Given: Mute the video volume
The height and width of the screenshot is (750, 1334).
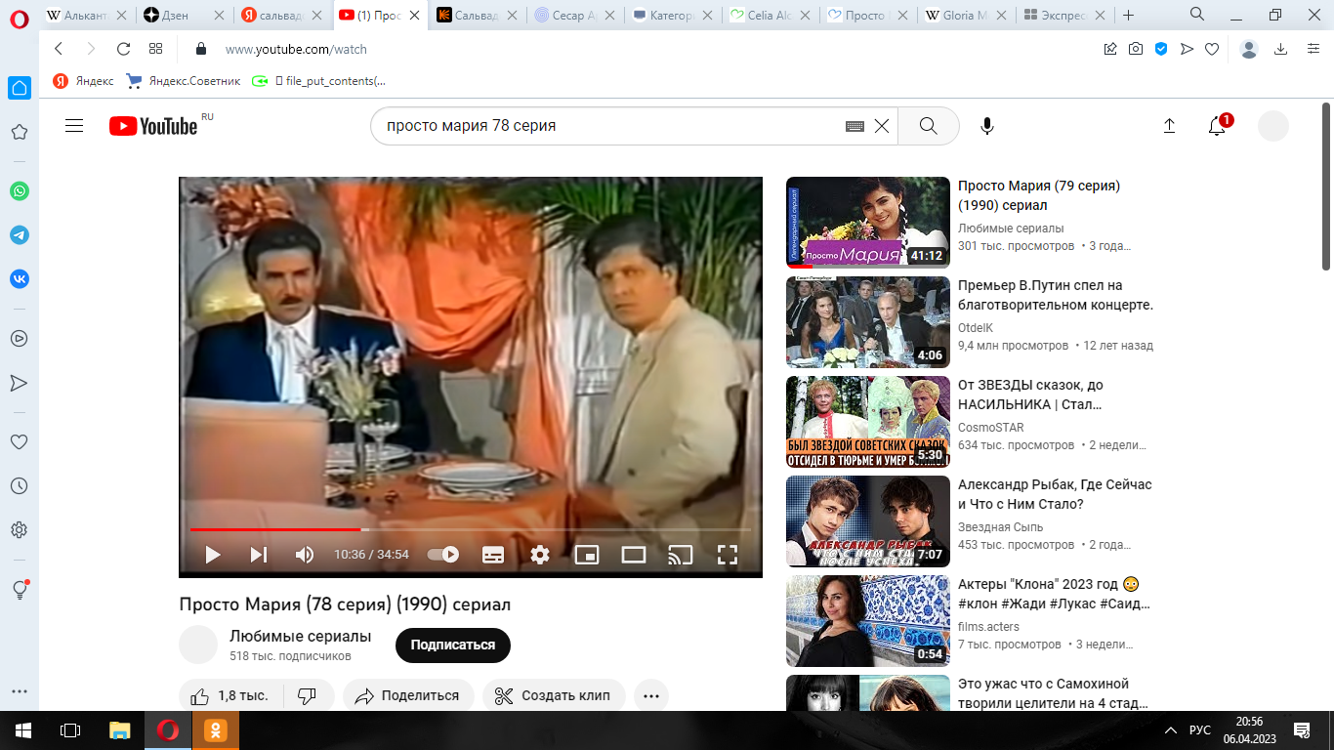Looking at the screenshot, I should [x=305, y=555].
